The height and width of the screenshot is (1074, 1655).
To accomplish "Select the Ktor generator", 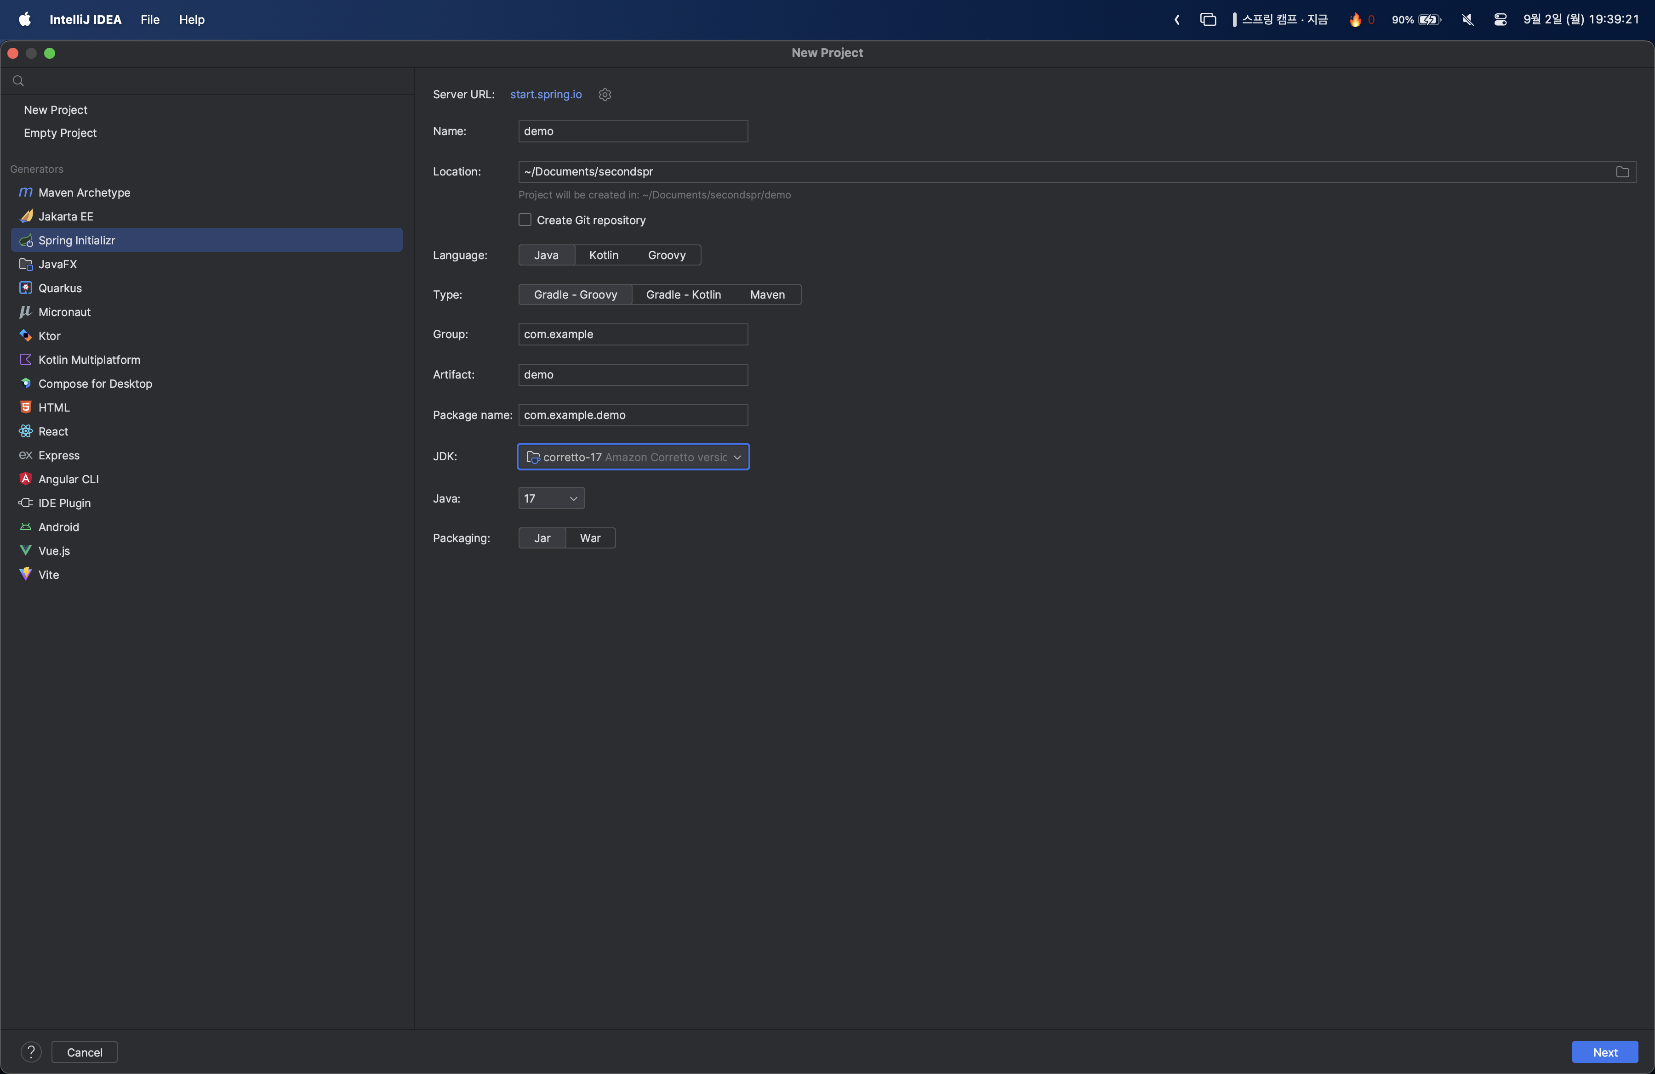I will coord(49,335).
